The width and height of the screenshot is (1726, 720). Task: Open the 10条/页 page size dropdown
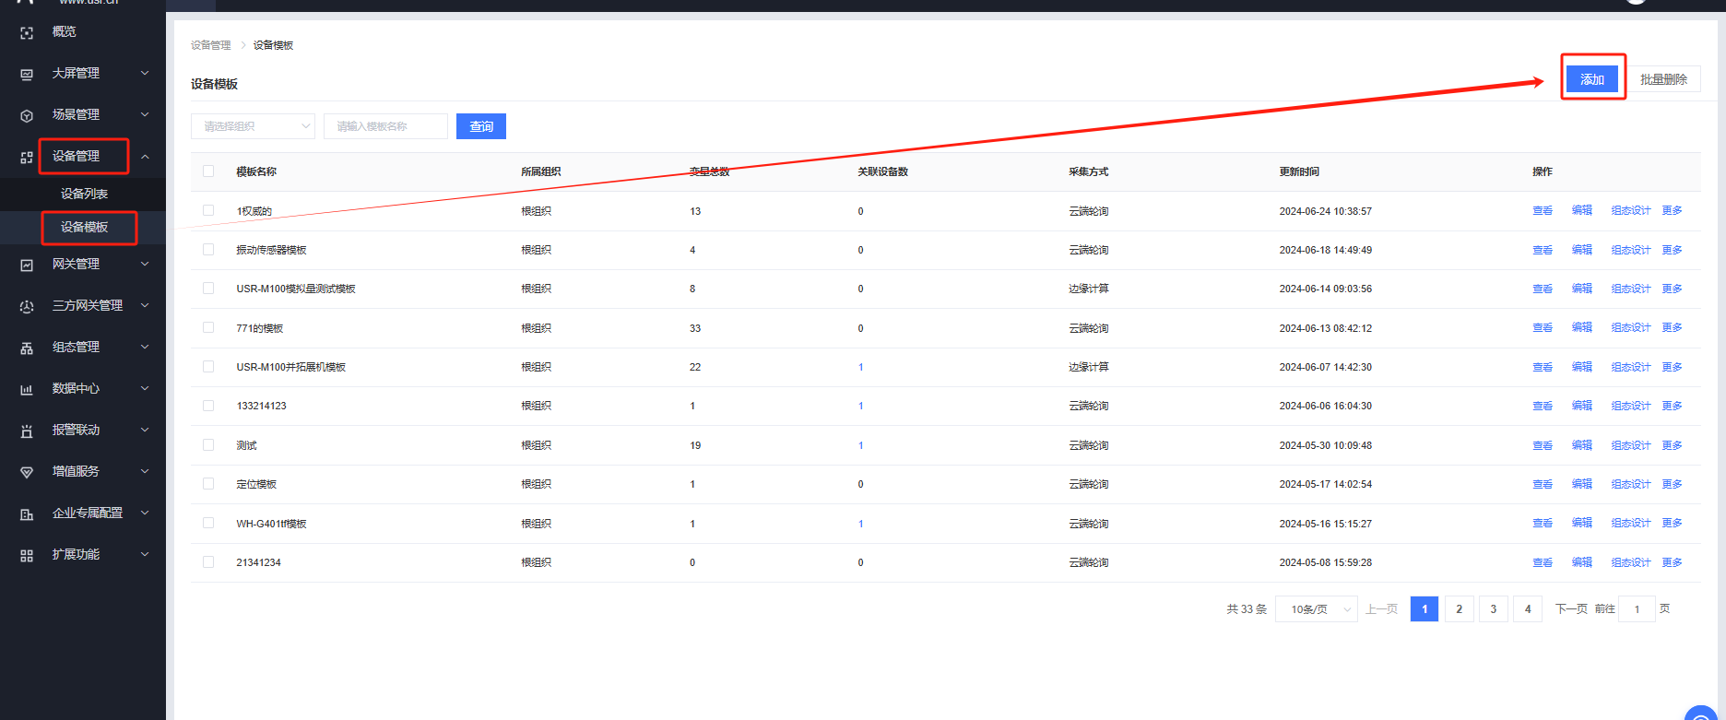1316,609
